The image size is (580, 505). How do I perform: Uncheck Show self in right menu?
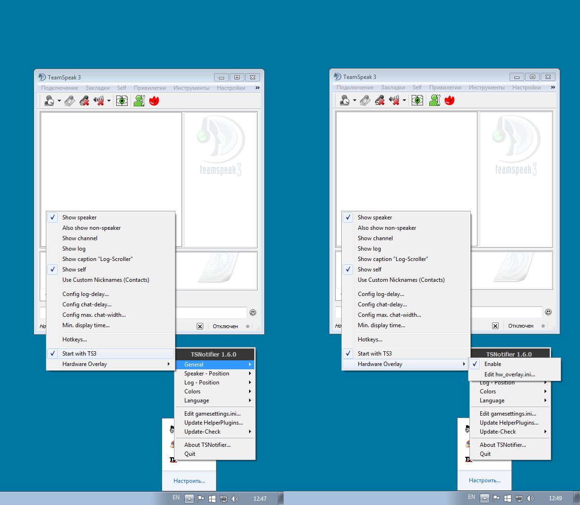406,270
